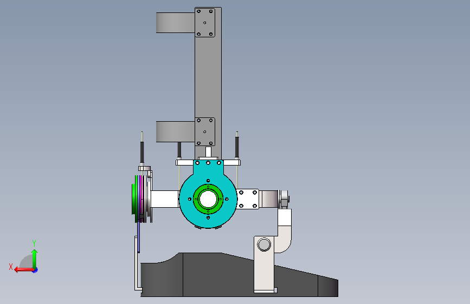This screenshot has height=304, width=470.
Task: Select the lower left gray horizontal arm
Action: (175, 131)
